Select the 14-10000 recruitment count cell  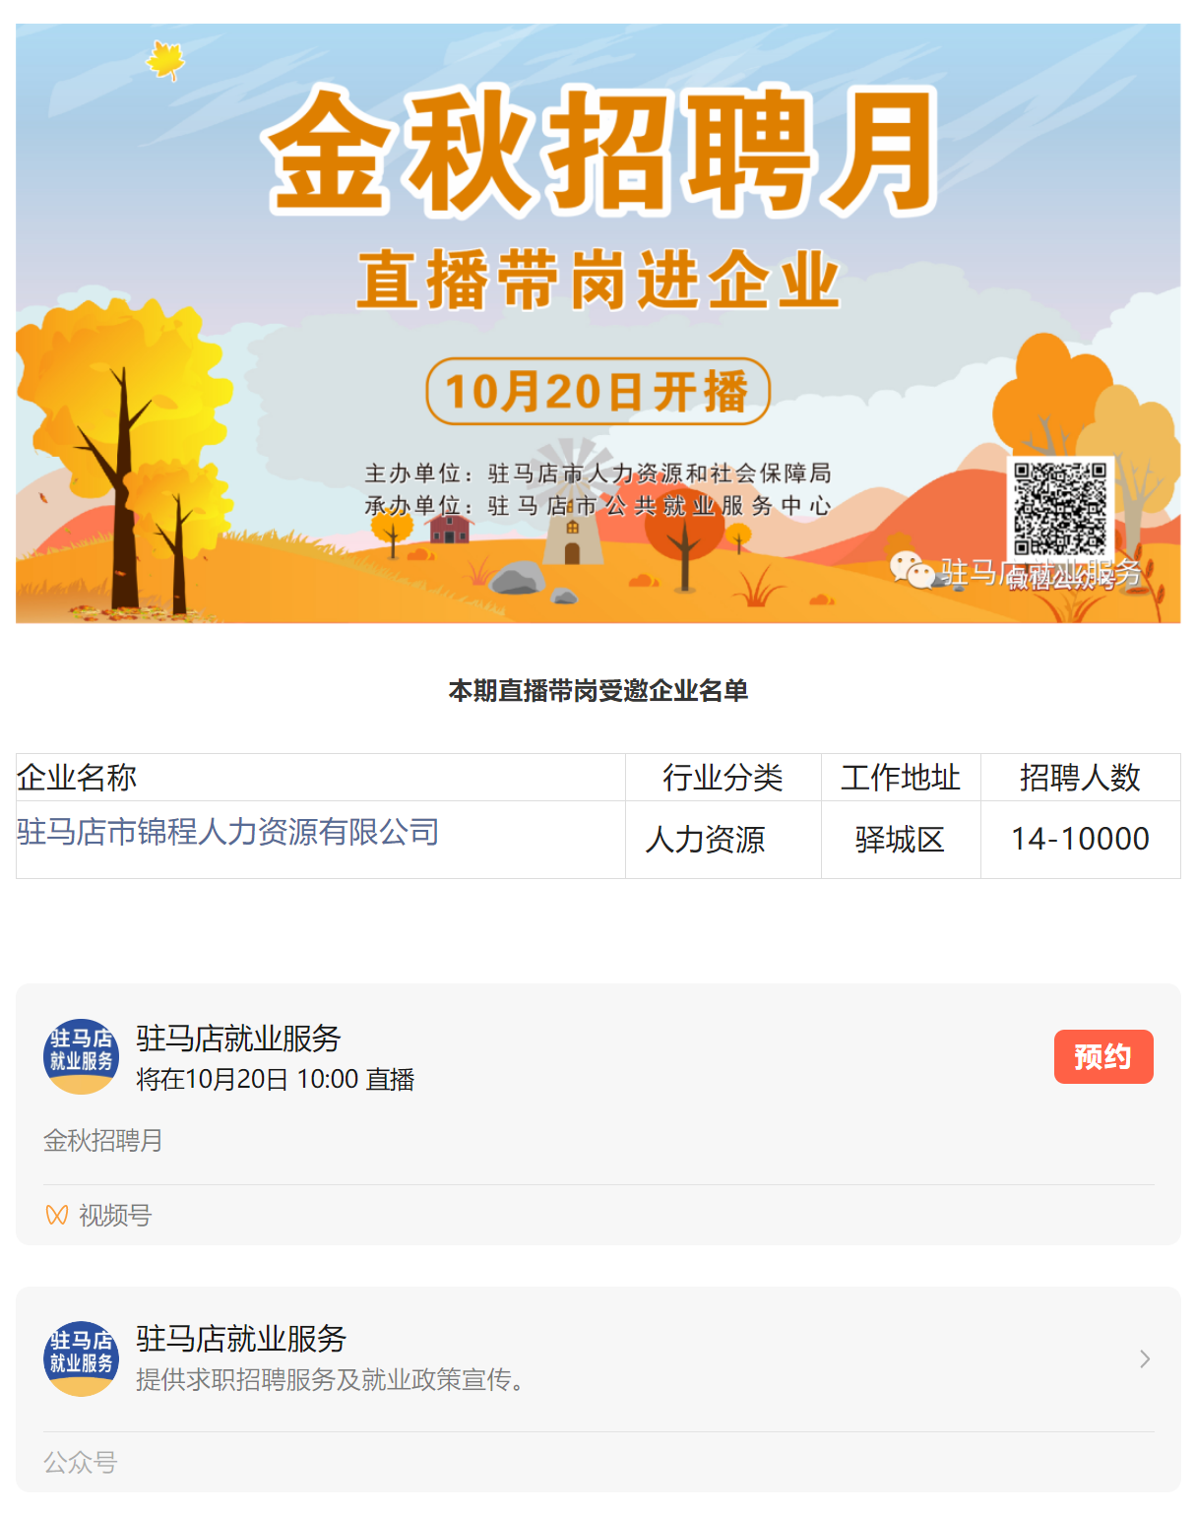coord(1081,840)
